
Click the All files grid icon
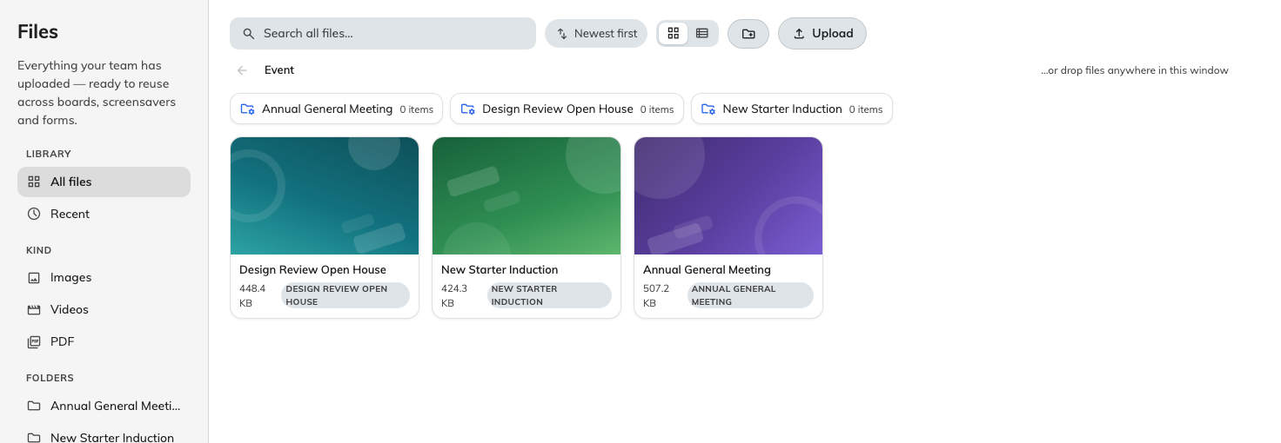[x=34, y=182]
